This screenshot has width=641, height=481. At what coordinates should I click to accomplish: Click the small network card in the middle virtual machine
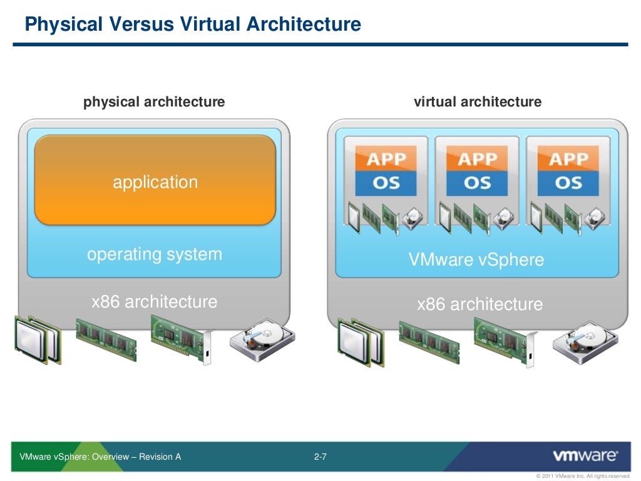482,219
